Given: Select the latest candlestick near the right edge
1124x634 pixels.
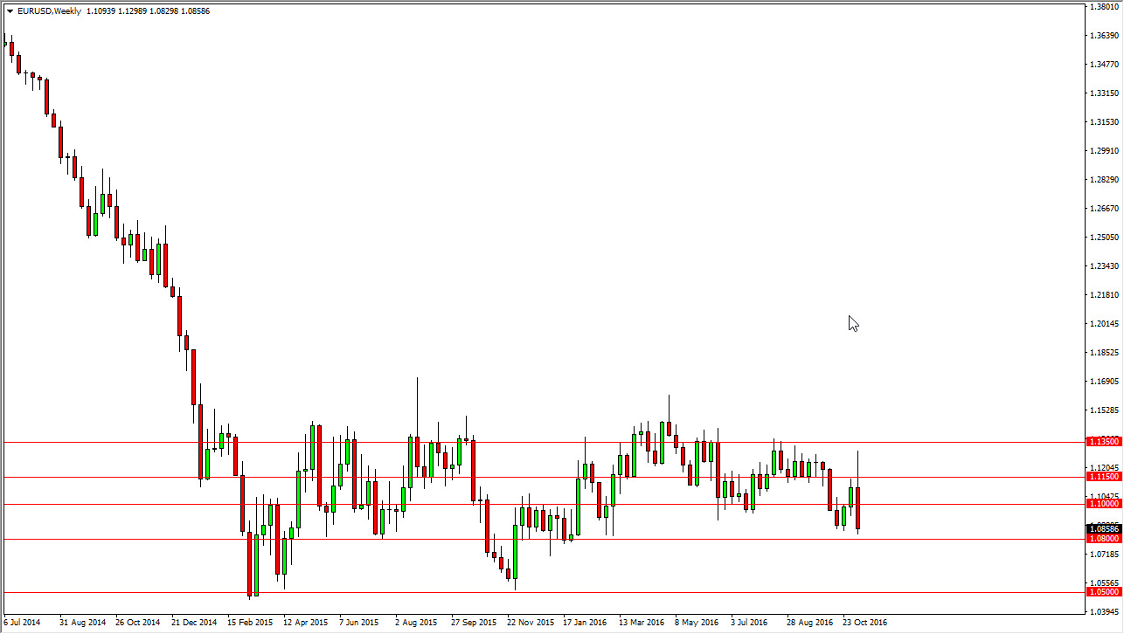Looking at the screenshot, I should pyautogui.click(x=857, y=507).
